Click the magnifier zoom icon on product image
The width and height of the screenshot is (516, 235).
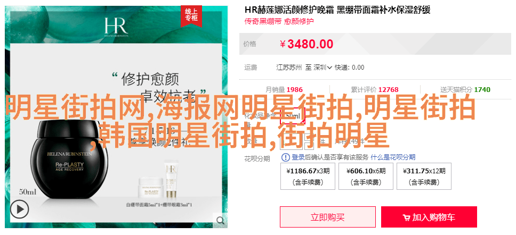tap(220, 220)
